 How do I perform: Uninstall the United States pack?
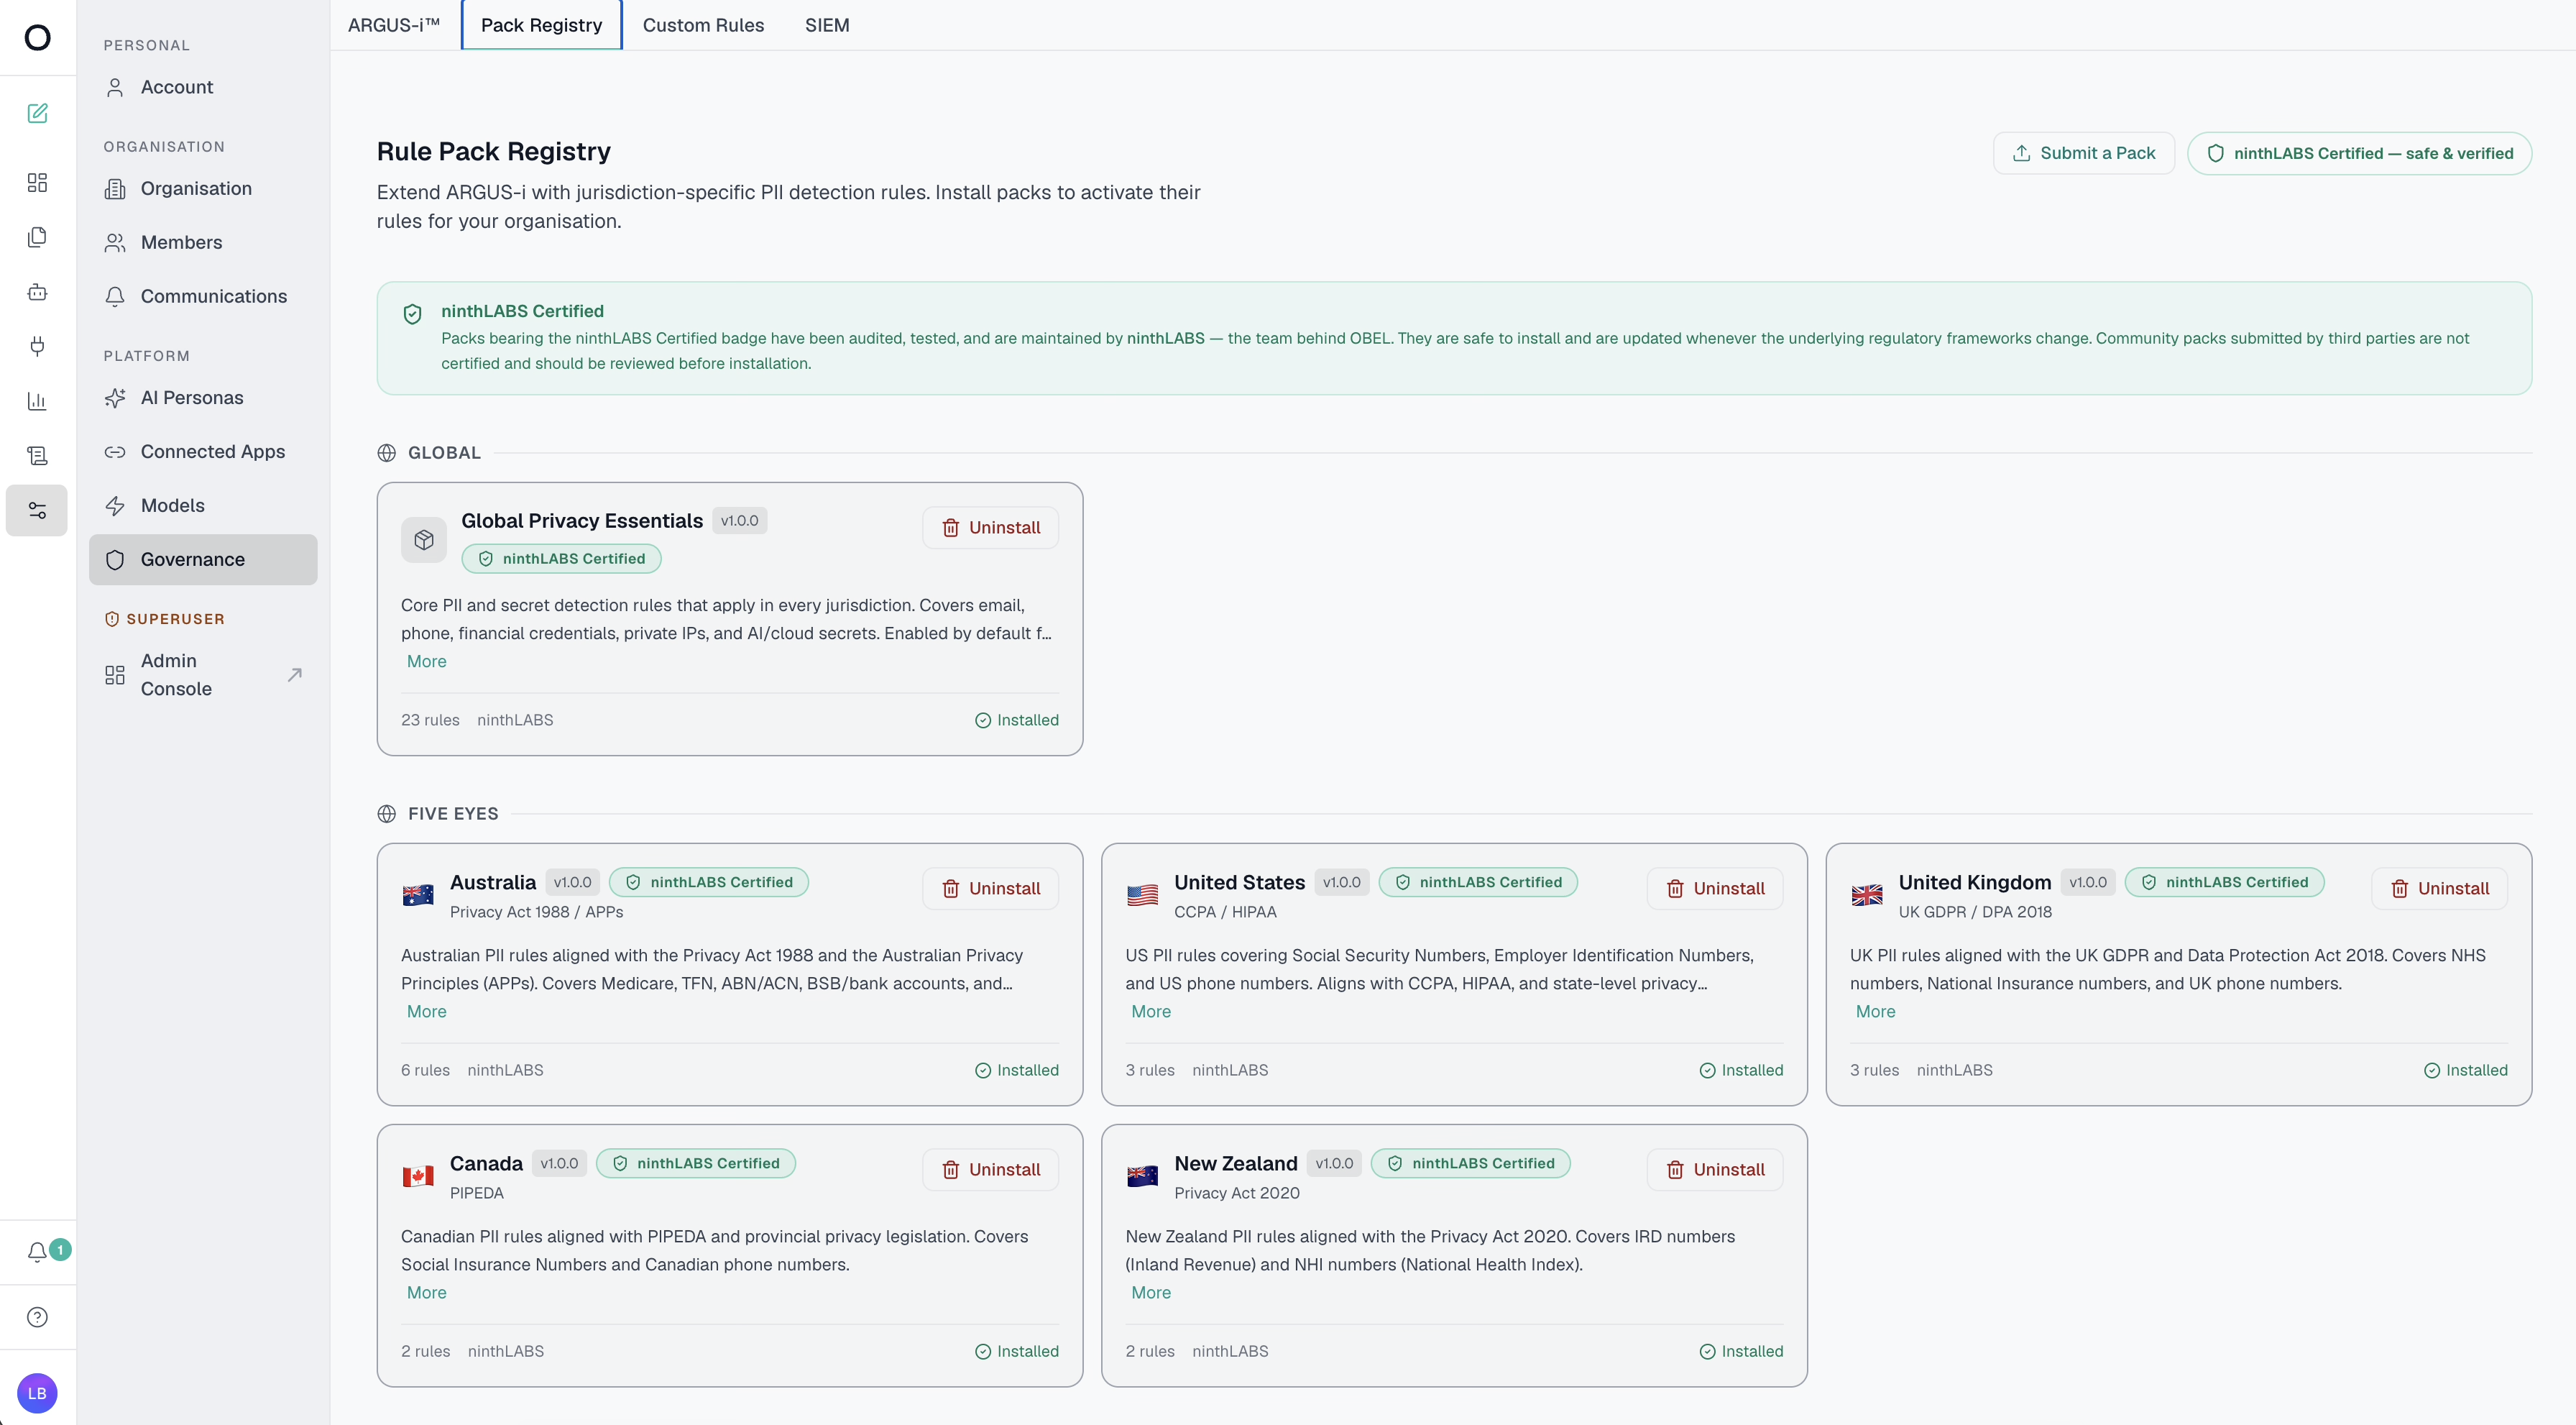click(1715, 888)
